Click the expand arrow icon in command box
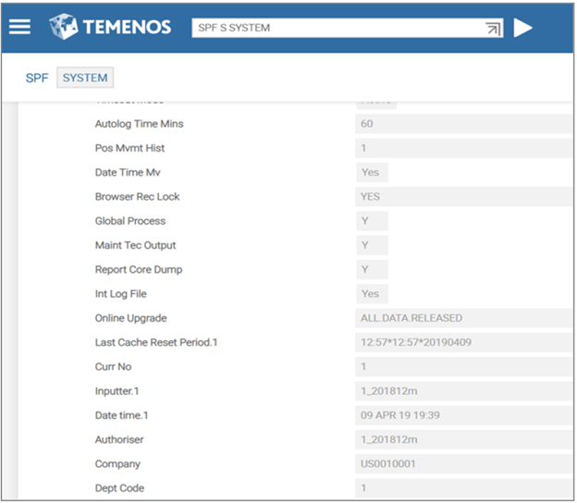This screenshot has width=577, height=503. pyautogui.click(x=493, y=29)
